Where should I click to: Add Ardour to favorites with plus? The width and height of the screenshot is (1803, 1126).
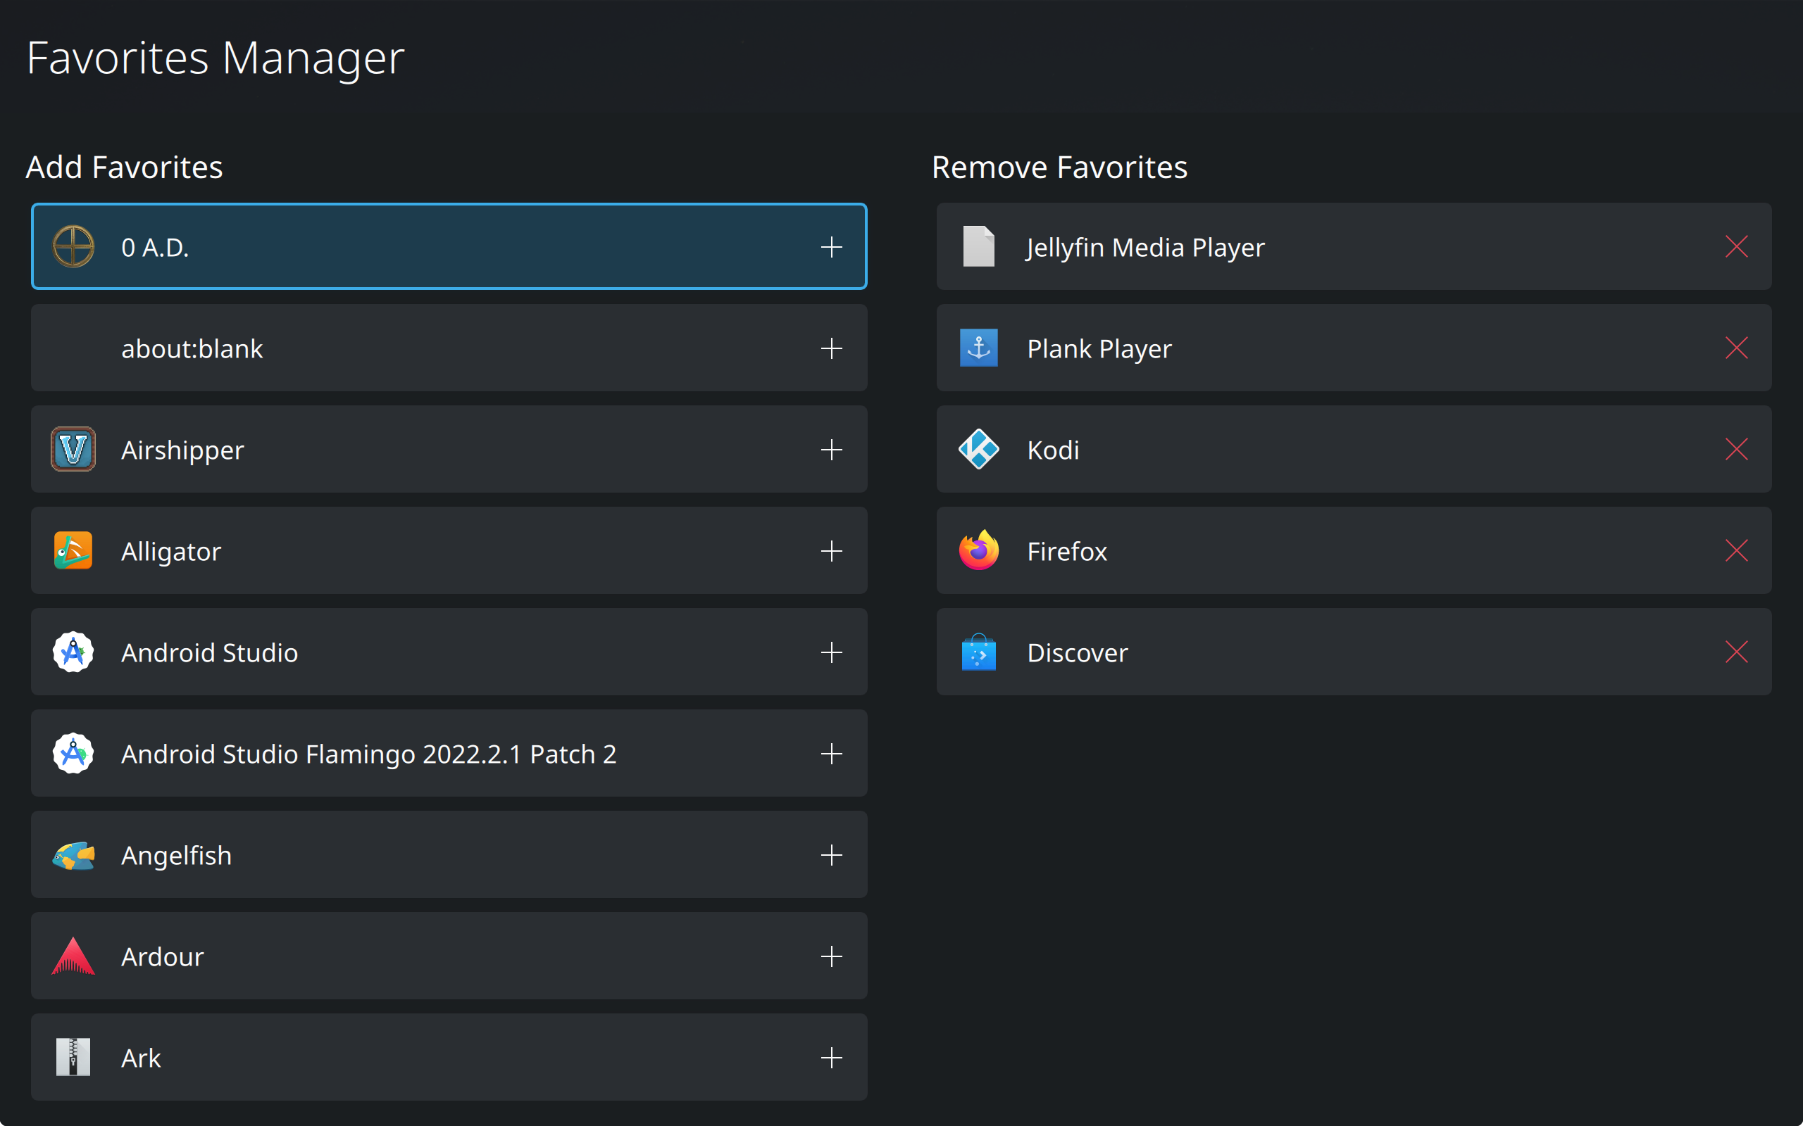click(x=832, y=956)
